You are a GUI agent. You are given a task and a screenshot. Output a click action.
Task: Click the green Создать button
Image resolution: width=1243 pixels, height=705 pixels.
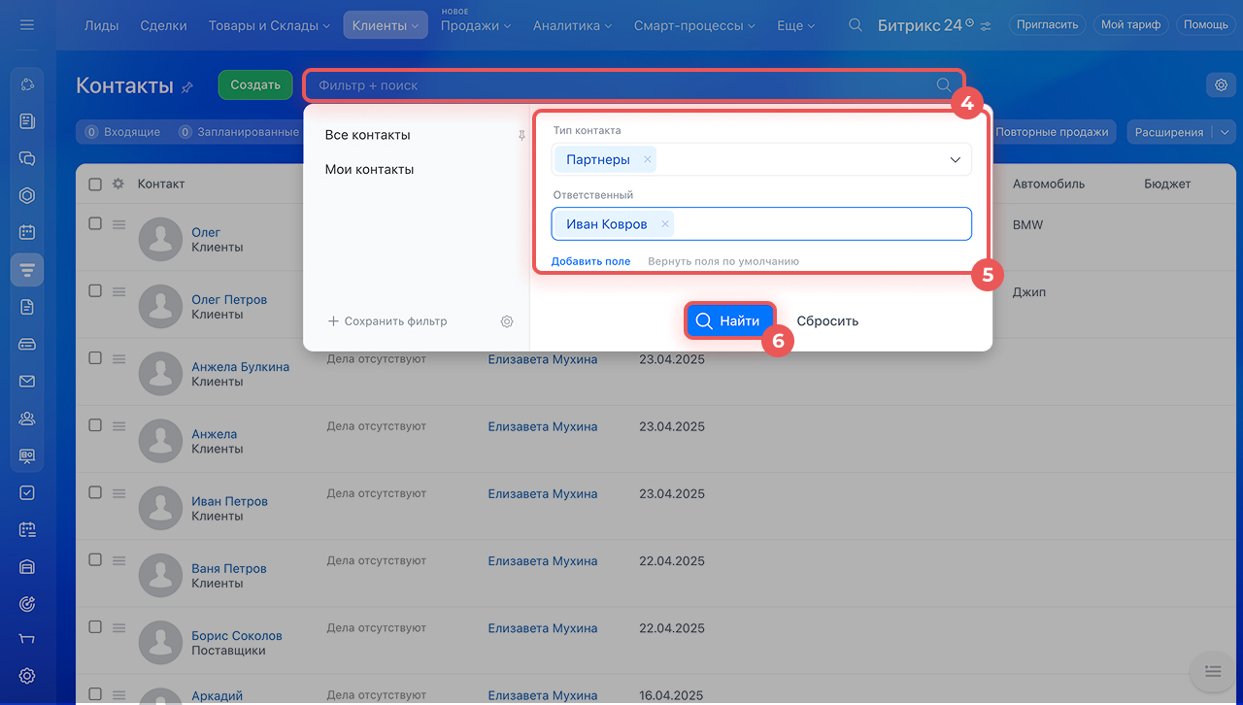pyautogui.click(x=255, y=84)
